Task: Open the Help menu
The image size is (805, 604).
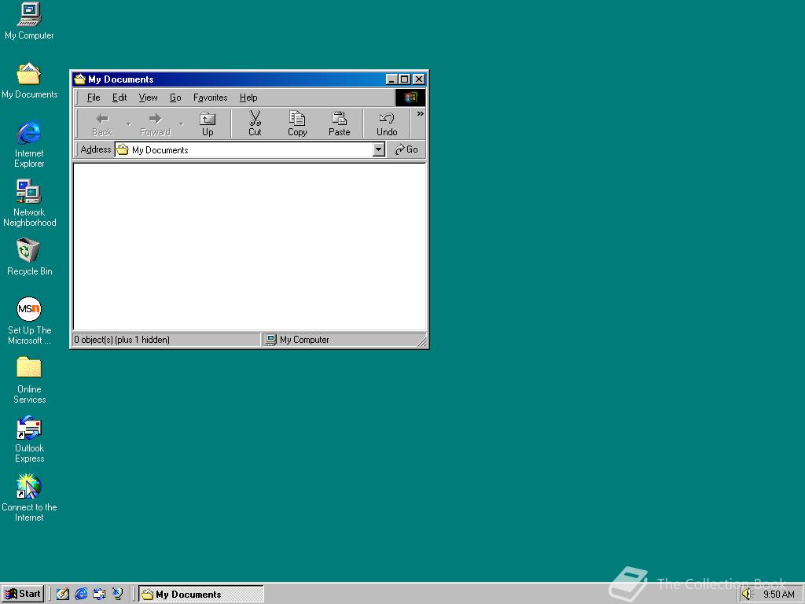Action: click(248, 98)
